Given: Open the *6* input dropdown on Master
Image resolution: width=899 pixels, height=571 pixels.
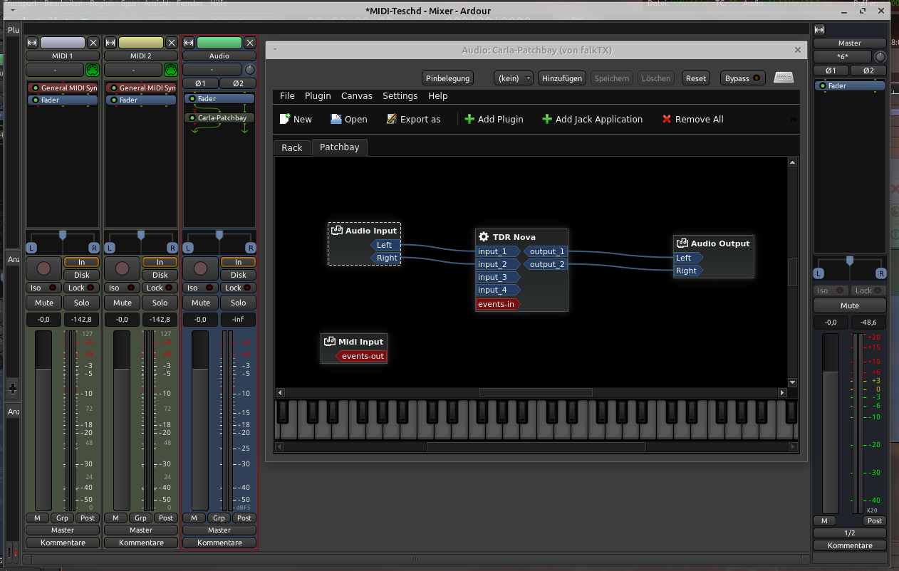Looking at the screenshot, I should 843,56.
